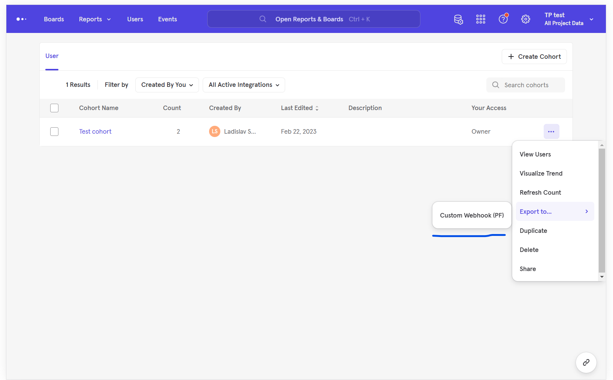Open the Reports dropdown in top navigation
Viewport: 613px width, 380px height.
coord(94,19)
